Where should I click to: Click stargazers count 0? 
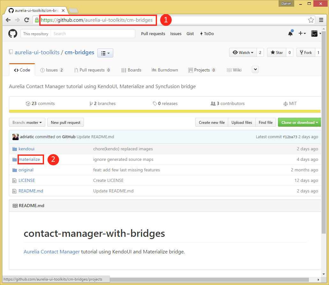click(x=289, y=52)
